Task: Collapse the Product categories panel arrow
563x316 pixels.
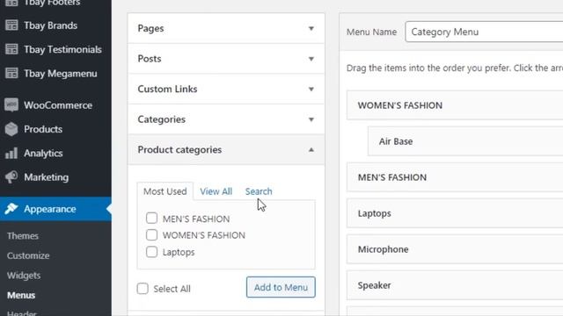Action: pyautogui.click(x=311, y=150)
